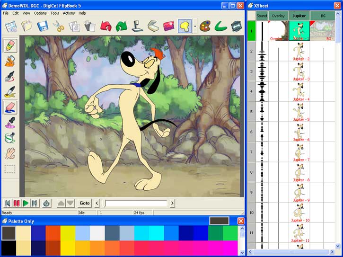
Task: Select the Overlay column header in XSheet
Action: coord(278,16)
